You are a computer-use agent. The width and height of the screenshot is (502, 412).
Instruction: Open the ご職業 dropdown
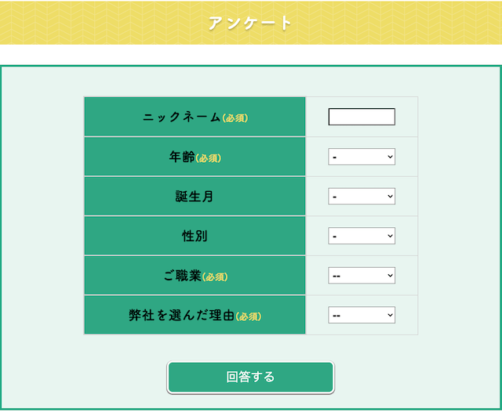click(362, 276)
